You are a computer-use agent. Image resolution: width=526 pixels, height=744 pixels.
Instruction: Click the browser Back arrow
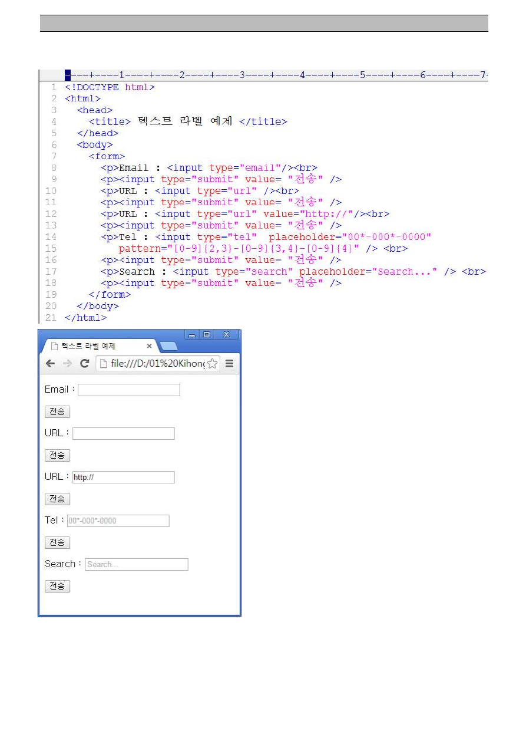coord(50,364)
